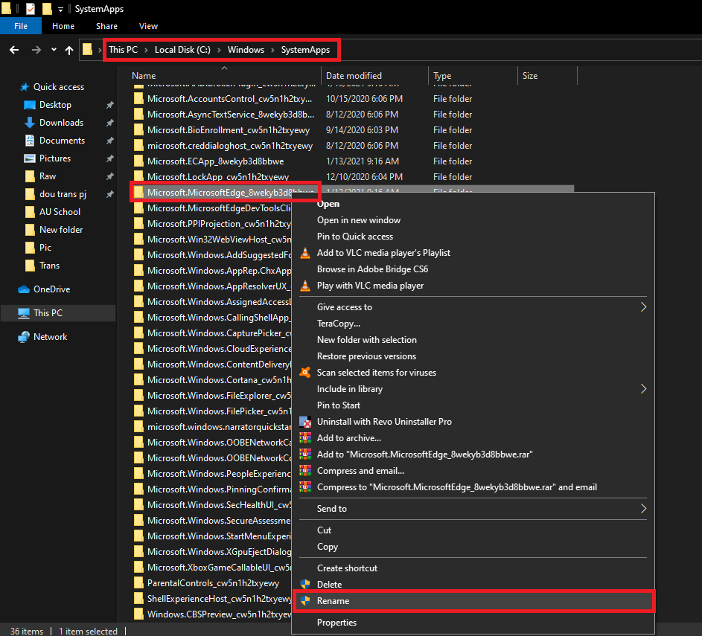The width and height of the screenshot is (702, 636).
Task: Click the up-arrow to go to Windows folder
Action: [69, 49]
